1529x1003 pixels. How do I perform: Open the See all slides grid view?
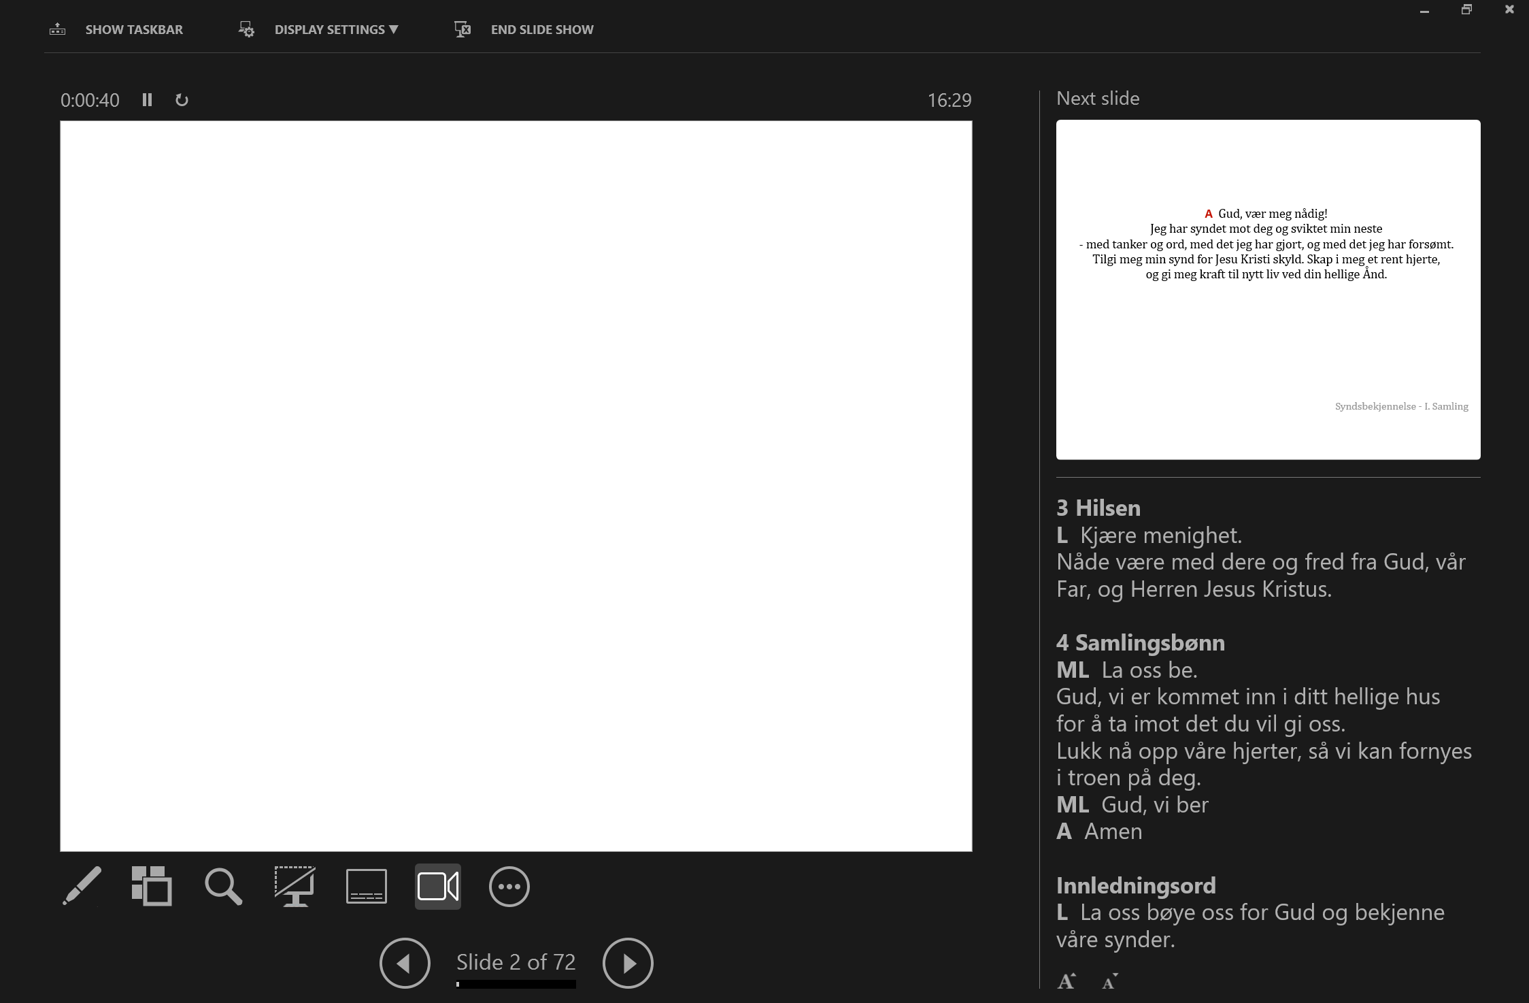[x=152, y=886]
